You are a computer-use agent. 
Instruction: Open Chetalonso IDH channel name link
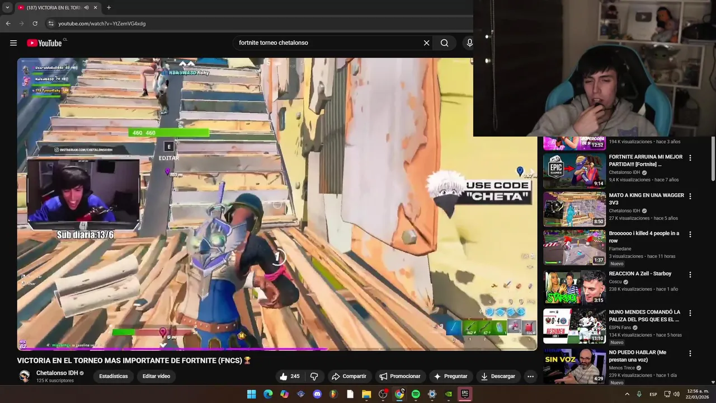click(57, 373)
